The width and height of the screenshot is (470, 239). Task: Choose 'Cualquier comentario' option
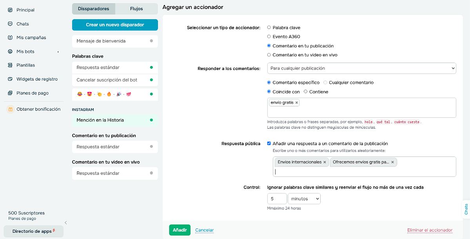[x=325, y=83]
